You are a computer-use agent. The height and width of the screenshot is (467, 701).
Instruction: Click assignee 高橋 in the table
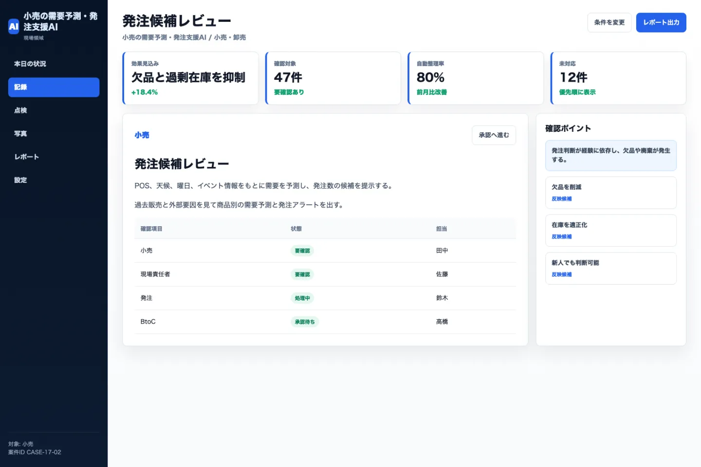pos(442,322)
